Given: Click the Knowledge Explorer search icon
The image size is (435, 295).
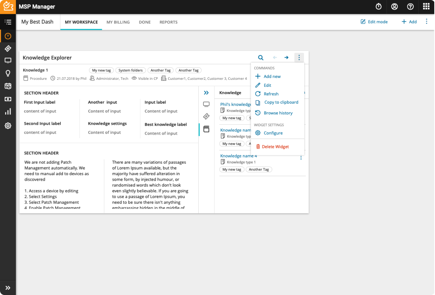Looking at the screenshot, I should click(261, 58).
